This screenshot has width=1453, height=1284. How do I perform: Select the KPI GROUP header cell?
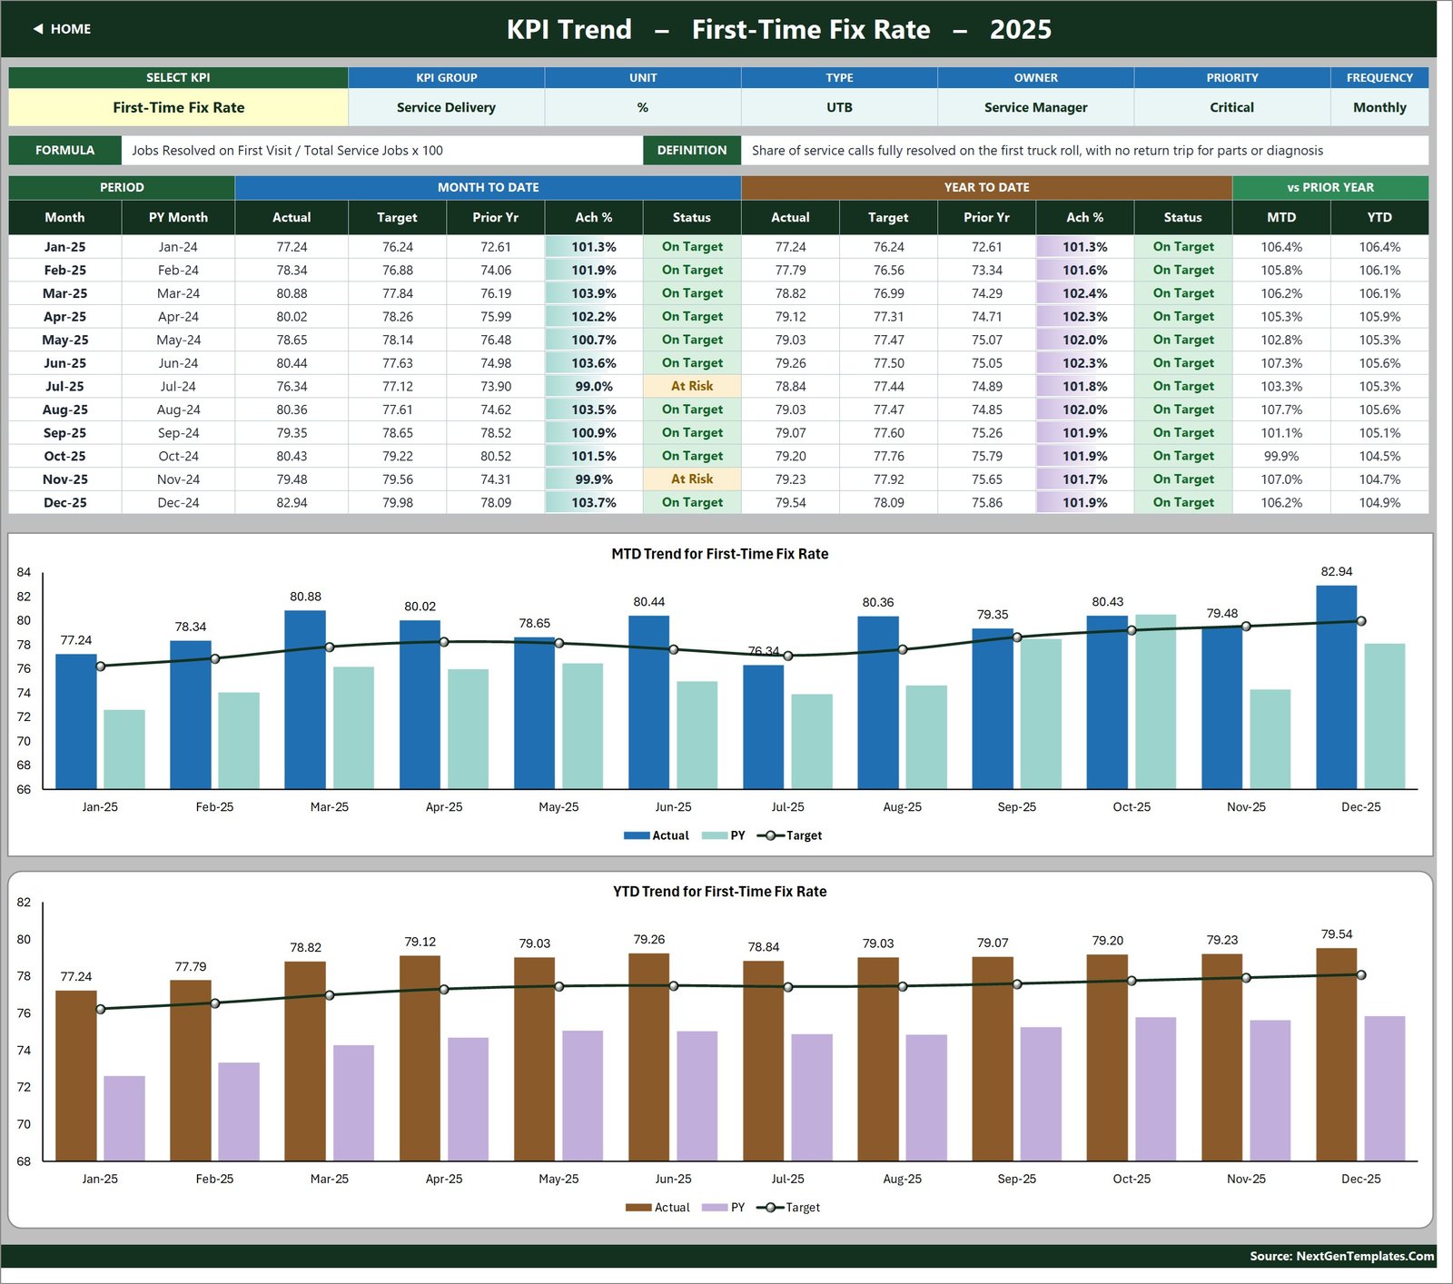click(x=446, y=77)
